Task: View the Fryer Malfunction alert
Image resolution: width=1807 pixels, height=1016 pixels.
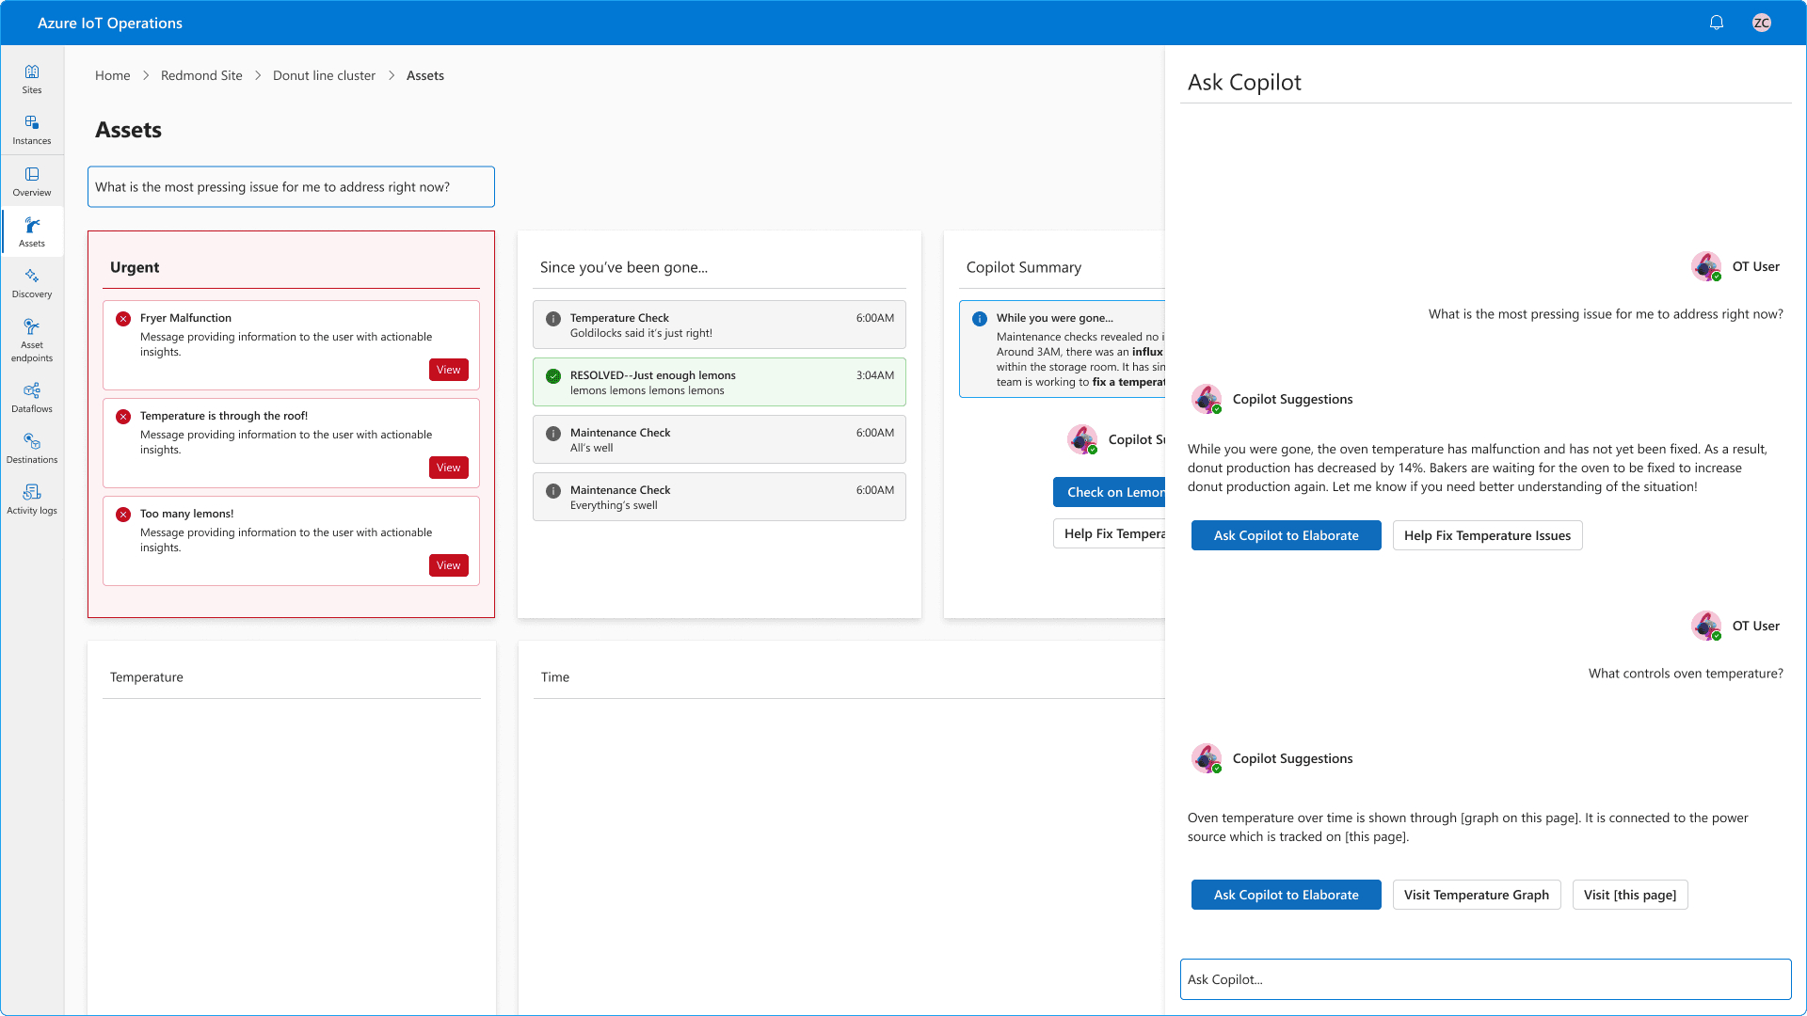Action: 448,370
